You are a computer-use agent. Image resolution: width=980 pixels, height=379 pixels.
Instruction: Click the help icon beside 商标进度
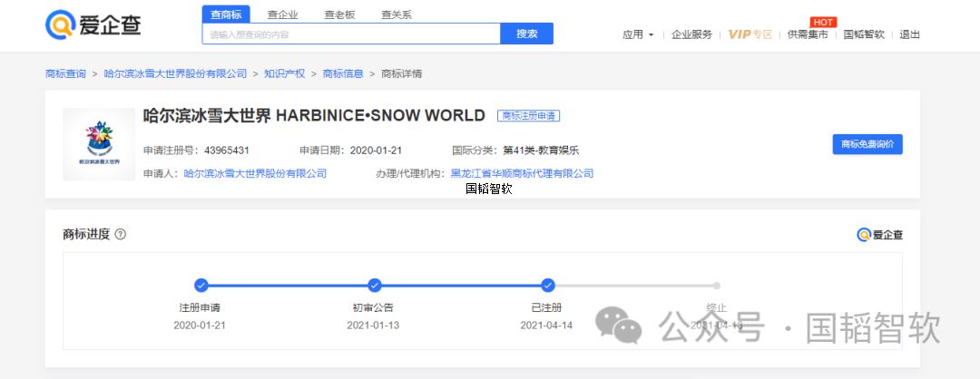[x=121, y=234]
